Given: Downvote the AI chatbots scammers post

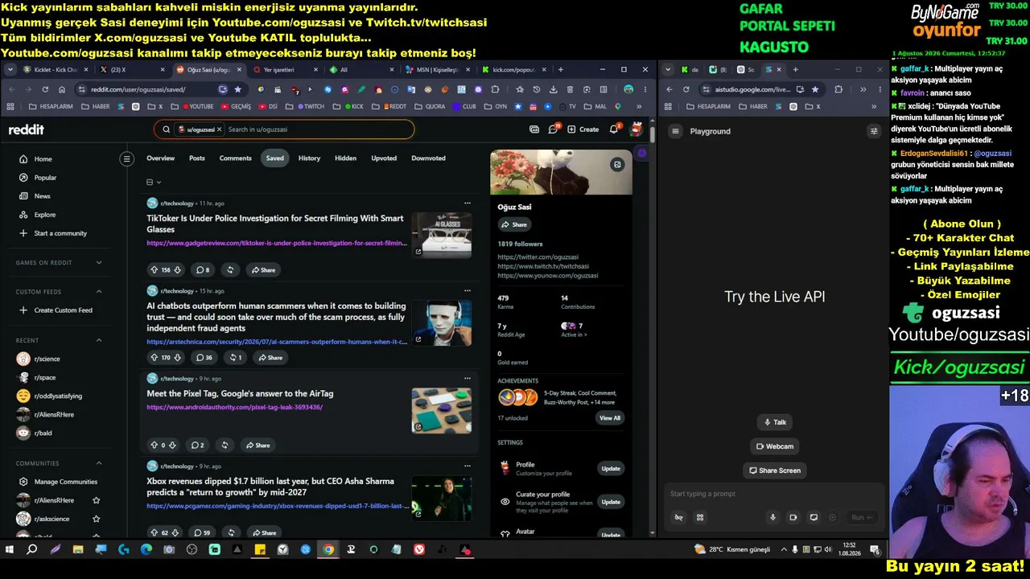Looking at the screenshot, I should (177, 357).
